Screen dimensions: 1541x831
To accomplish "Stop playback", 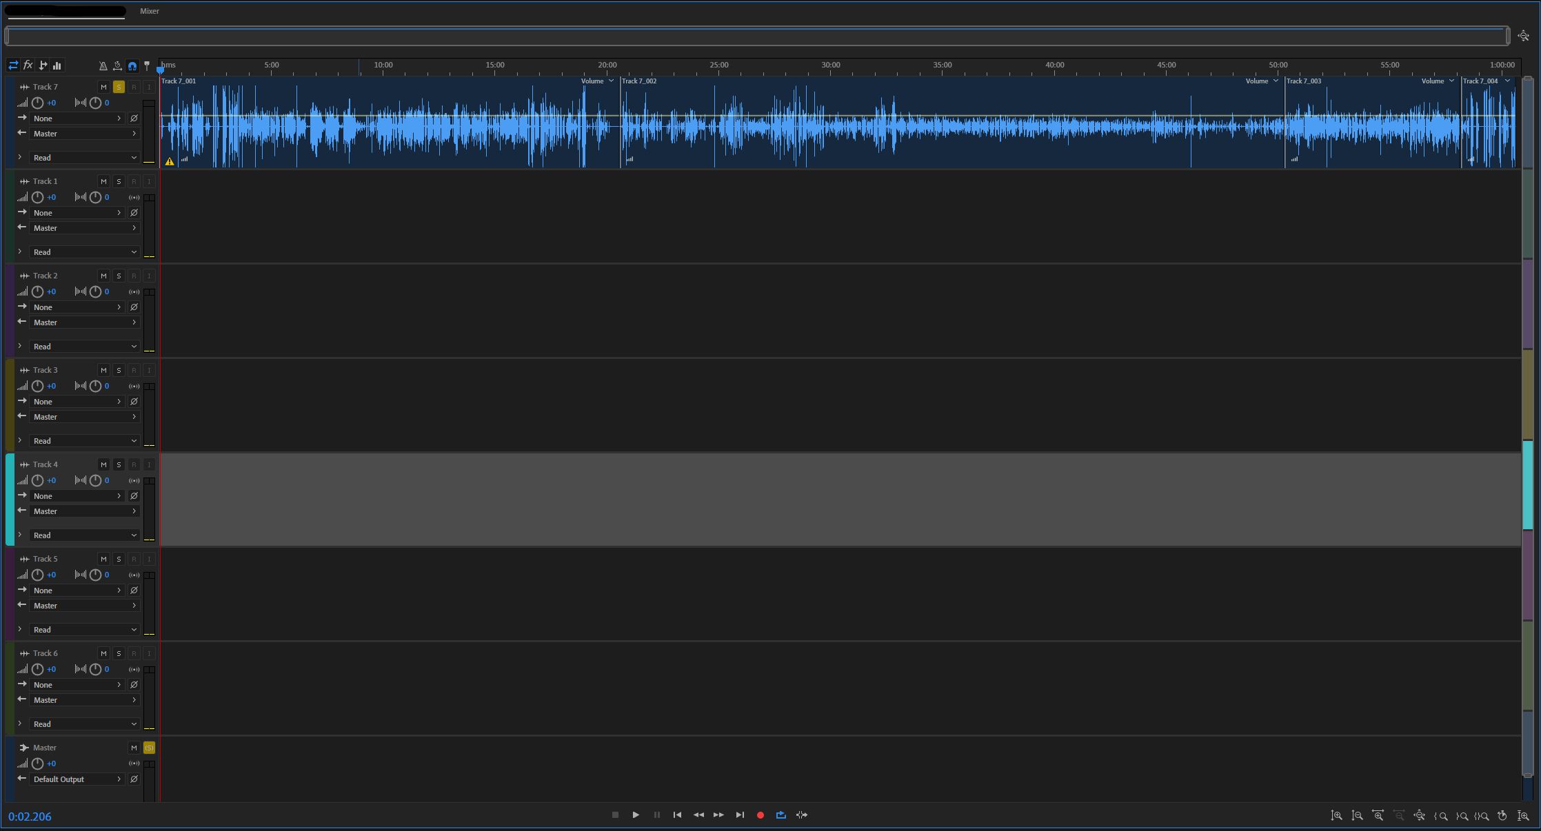I will (615, 815).
